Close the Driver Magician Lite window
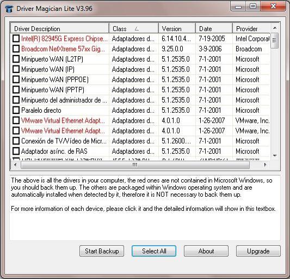 (x=273, y=7)
